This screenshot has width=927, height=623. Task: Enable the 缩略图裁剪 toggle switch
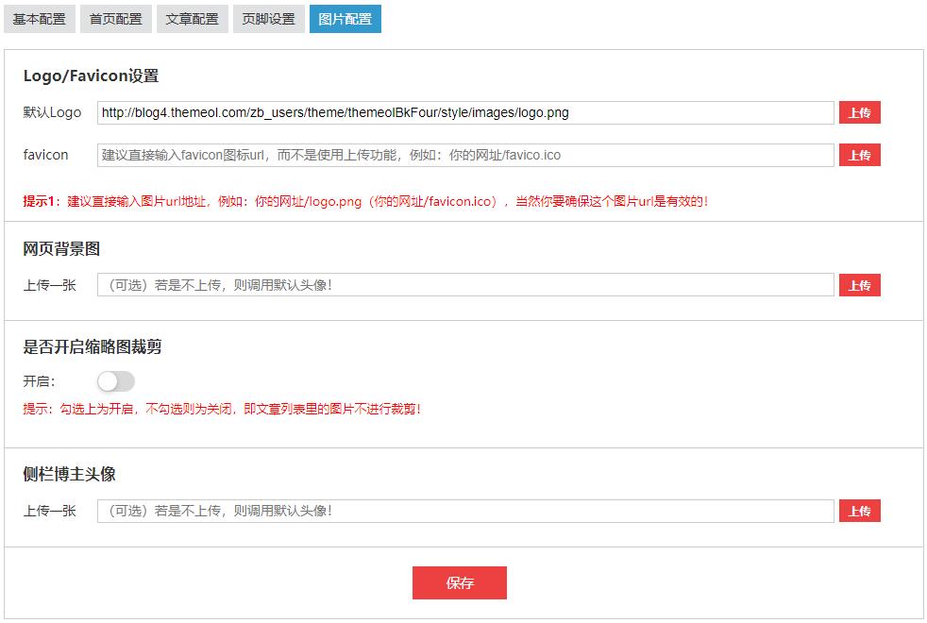click(x=116, y=381)
